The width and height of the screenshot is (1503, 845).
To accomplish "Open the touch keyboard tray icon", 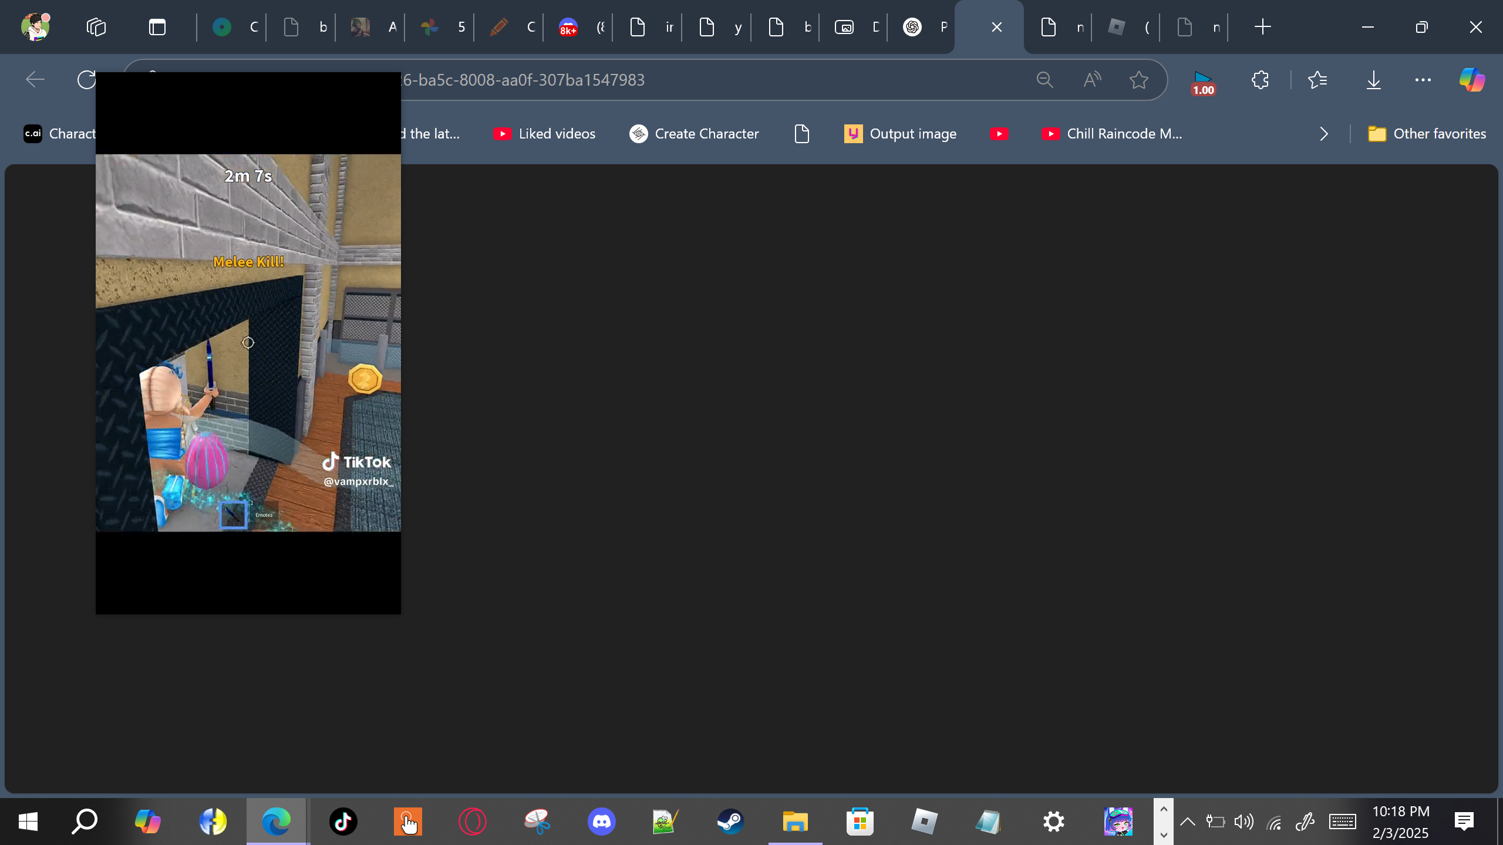I will coord(1343,822).
